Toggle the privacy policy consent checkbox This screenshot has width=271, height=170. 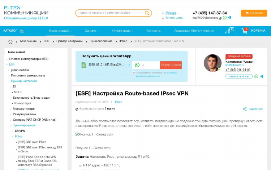(x=133, y=72)
